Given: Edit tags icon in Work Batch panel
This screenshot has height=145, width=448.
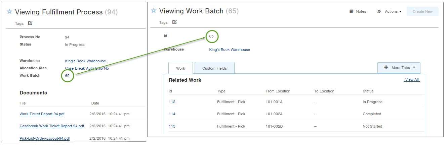Looking at the screenshot, I should (x=174, y=22).
